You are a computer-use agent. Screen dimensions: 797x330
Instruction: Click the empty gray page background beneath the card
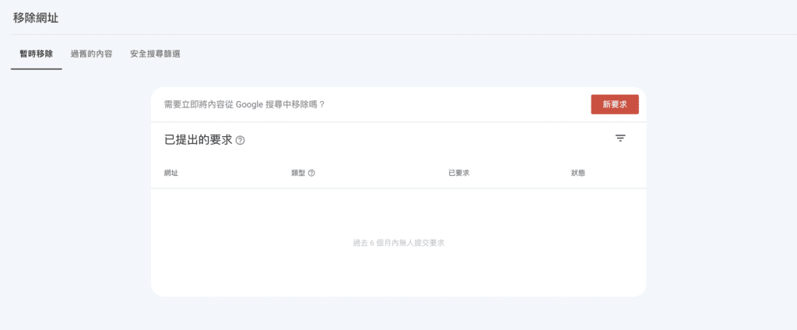tap(398, 314)
